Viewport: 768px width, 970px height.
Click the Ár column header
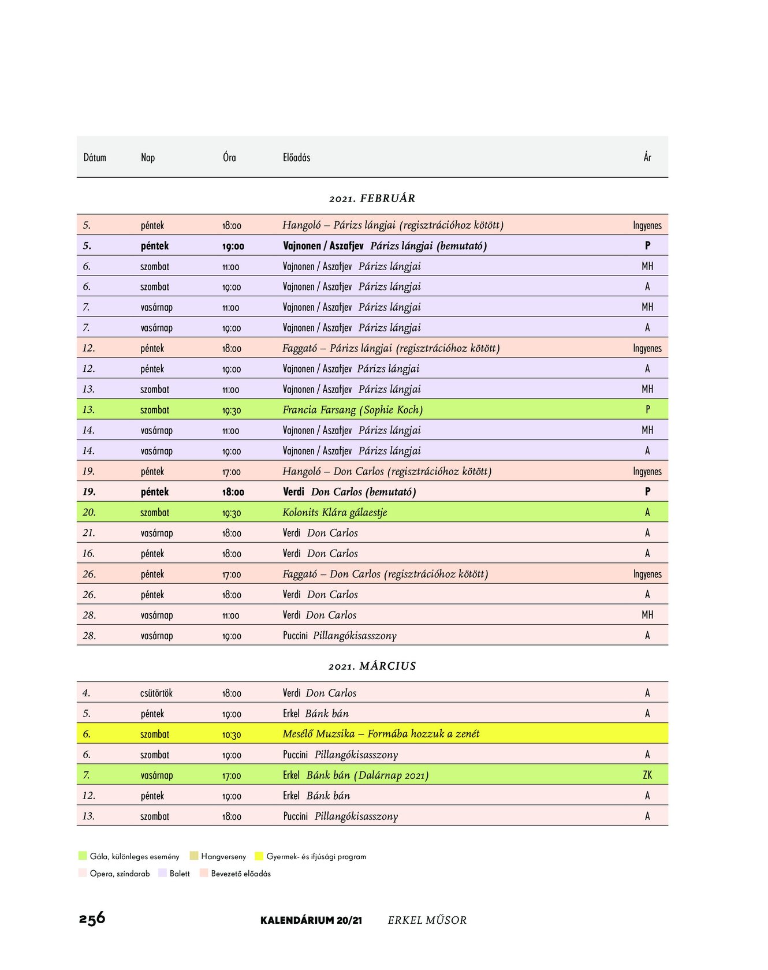tap(647, 157)
